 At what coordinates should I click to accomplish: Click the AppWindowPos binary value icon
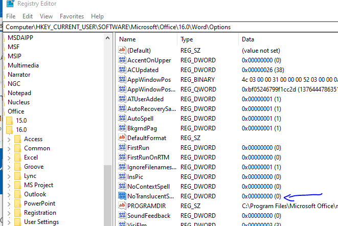[x=122, y=79]
